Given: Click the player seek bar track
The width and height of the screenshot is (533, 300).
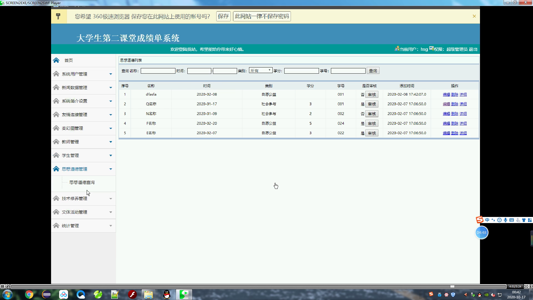Looking at the screenshot, I should click(x=258, y=286).
